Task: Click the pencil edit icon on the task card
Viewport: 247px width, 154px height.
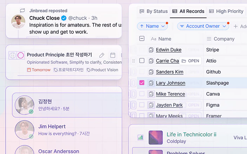Action: (102, 55)
